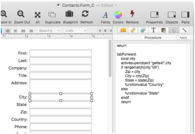Click the 'City:' label
The width and height of the screenshot is (195, 134).
pyautogui.click(x=23, y=97)
